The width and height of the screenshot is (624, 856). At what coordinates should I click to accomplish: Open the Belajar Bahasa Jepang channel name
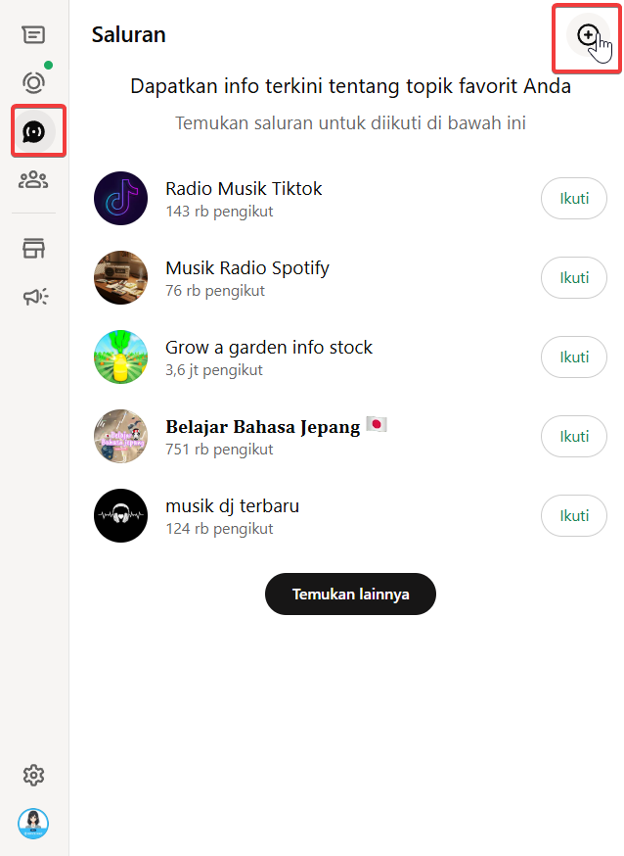263,427
